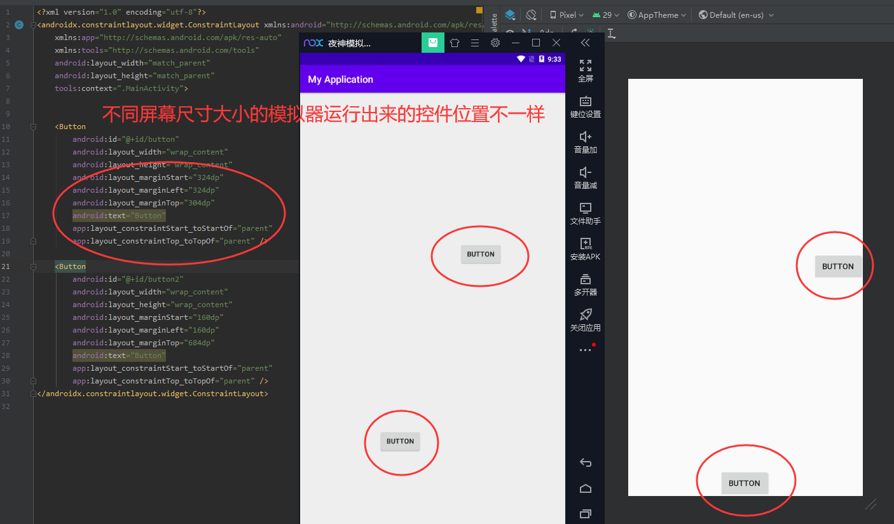Click highlighted android:text="Button" on line 28
This screenshot has height=524, width=894.
coord(119,355)
